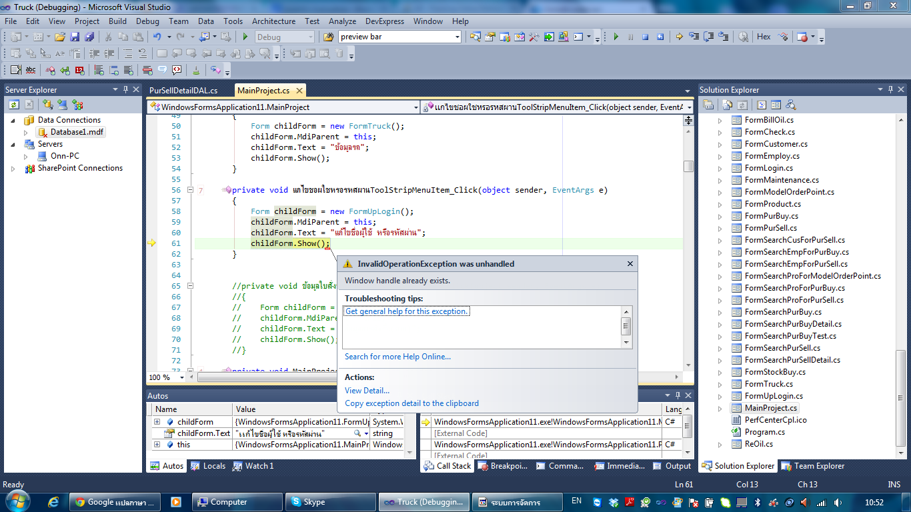Click troubleshooting tips scrollbar down arrow
This screenshot has height=512, width=911.
tap(626, 342)
